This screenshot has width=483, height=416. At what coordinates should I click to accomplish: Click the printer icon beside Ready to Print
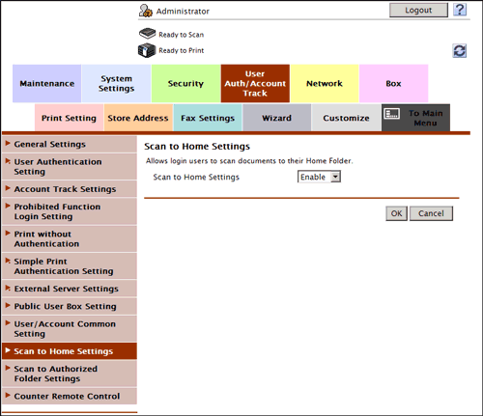point(147,50)
